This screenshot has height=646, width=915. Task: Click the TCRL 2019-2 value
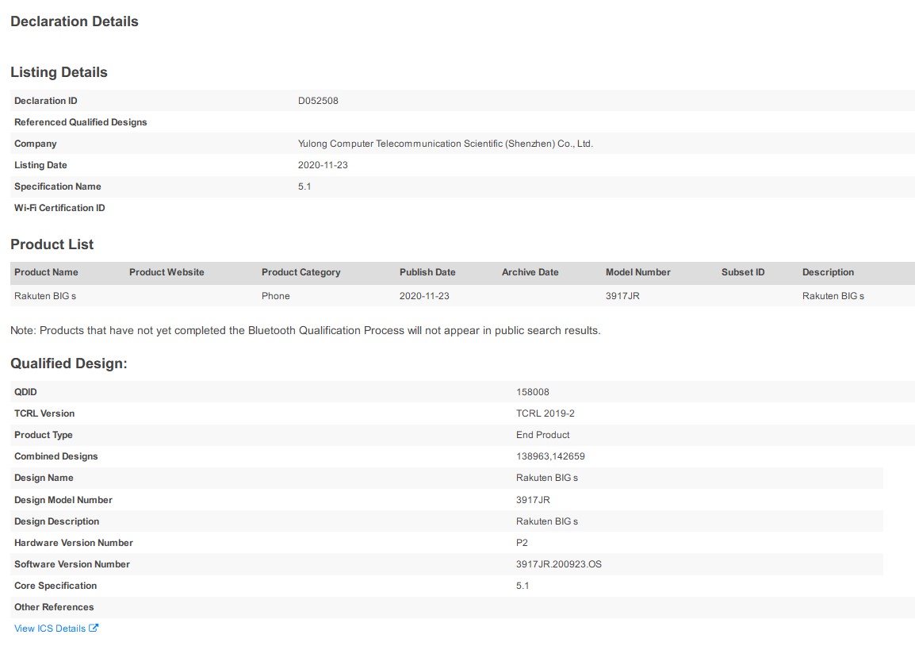[545, 413]
